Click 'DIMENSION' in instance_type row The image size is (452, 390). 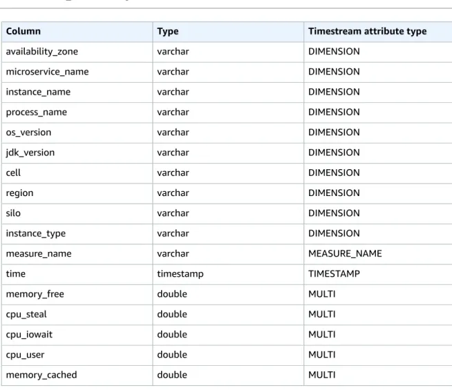[334, 234]
